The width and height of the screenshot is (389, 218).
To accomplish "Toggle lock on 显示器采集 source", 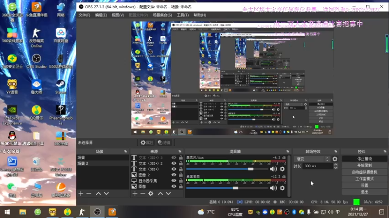I will click(180, 180).
